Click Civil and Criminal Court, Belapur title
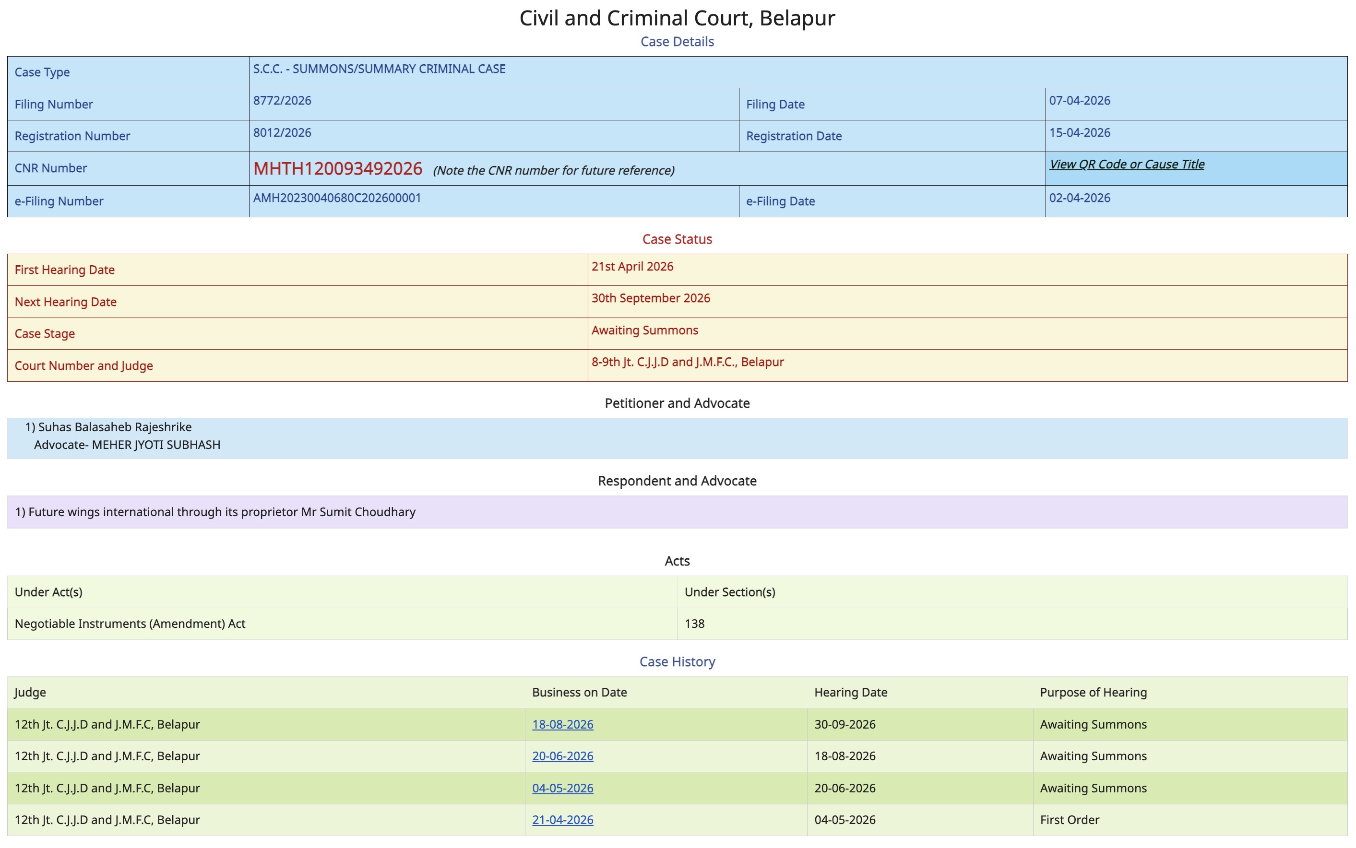 point(677,18)
